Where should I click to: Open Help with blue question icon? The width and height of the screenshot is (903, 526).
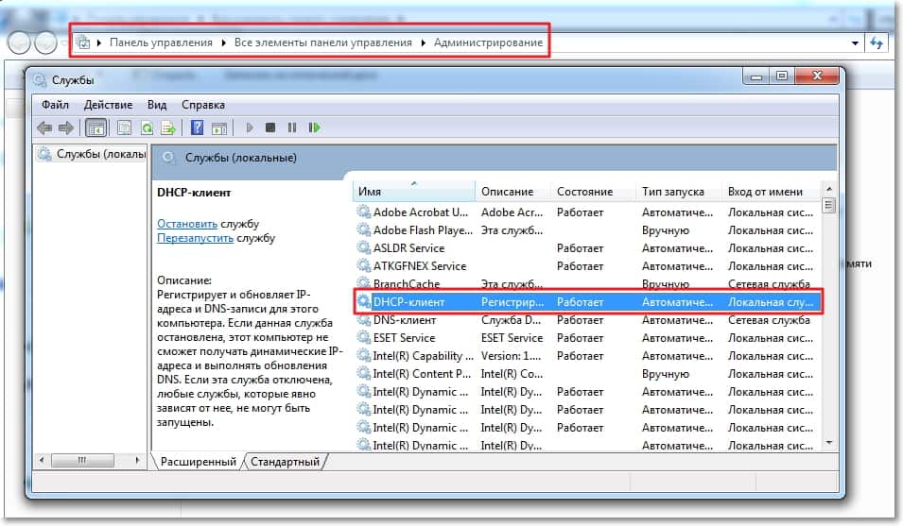[198, 127]
